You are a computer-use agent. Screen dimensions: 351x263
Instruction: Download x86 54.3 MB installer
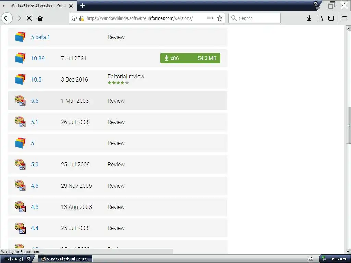190,58
